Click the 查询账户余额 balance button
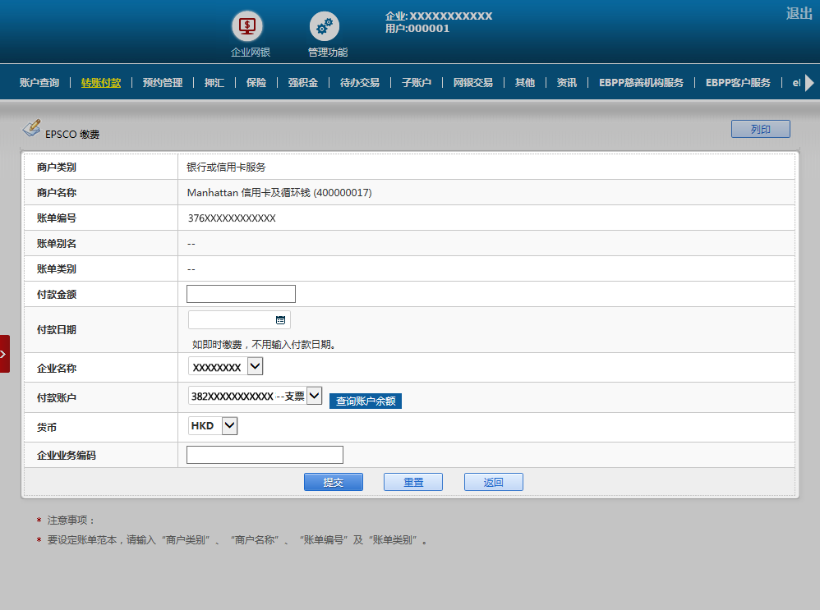Viewport: 820px width, 610px height. [366, 401]
